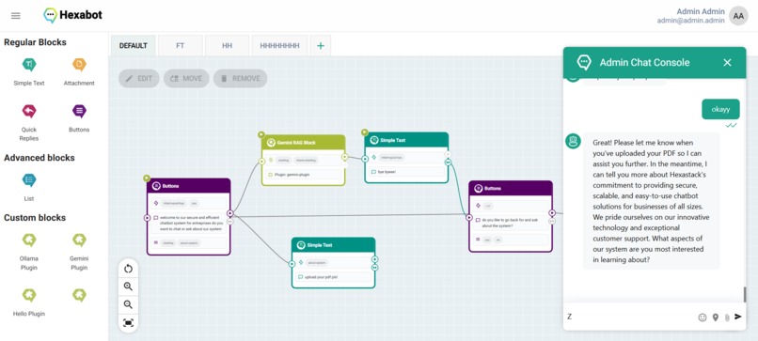Share location using the pin icon
The height and width of the screenshot is (341, 758).
(x=716, y=318)
